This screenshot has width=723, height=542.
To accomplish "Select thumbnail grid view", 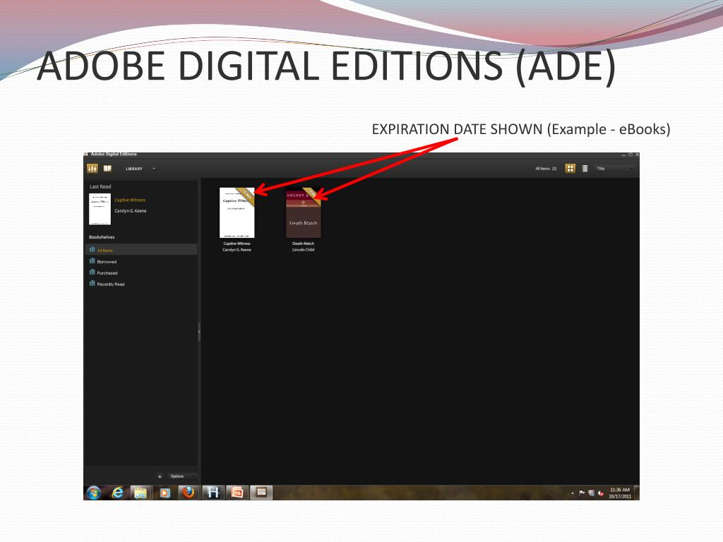I will pyautogui.click(x=570, y=168).
